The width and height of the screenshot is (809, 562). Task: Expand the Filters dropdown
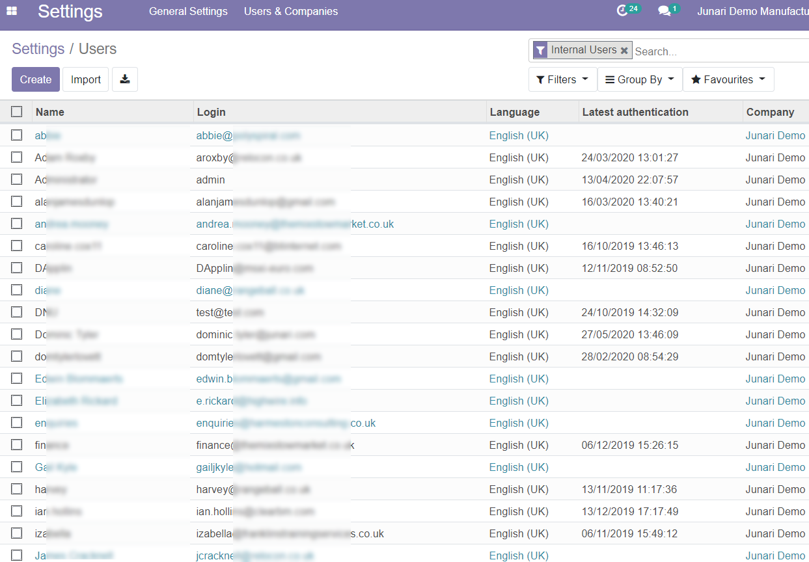562,79
